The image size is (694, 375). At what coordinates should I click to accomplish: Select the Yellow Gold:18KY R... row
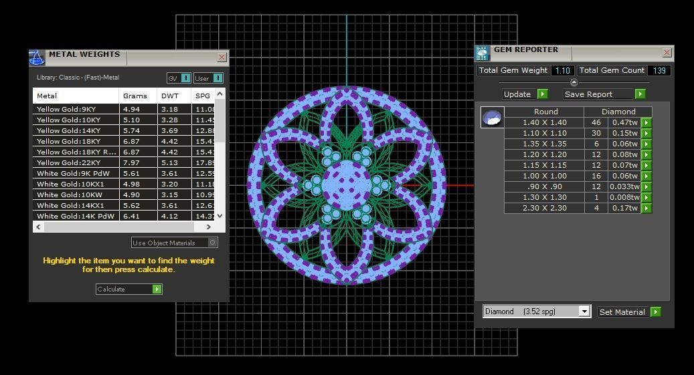tap(124, 152)
